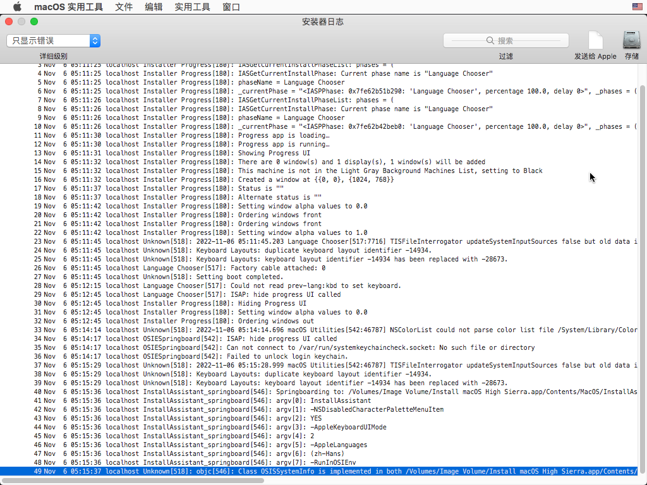The width and height of the screenshot is (647, 485).
Task: Click the magnifier icon in search field
Action: pos(490,40)
